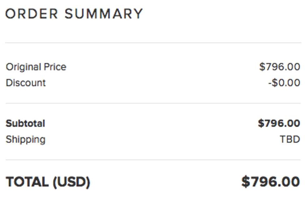
Task: Select the bold Subtotal label
Action: pos(25,123)
